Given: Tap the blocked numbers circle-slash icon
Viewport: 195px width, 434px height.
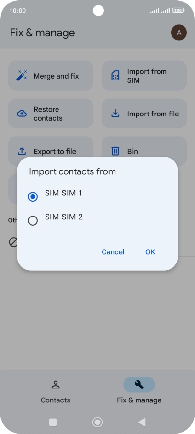Looking at the screenshot, I should (x=13, y=242).
